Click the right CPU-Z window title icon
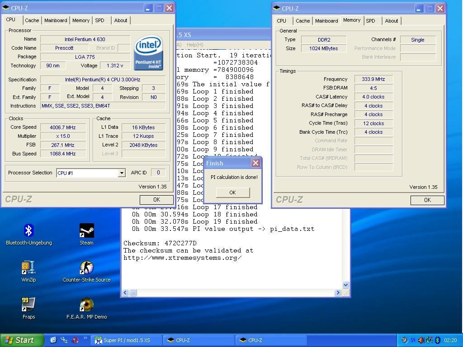Viewport: 463px width, 347px height. pos(276,8)
